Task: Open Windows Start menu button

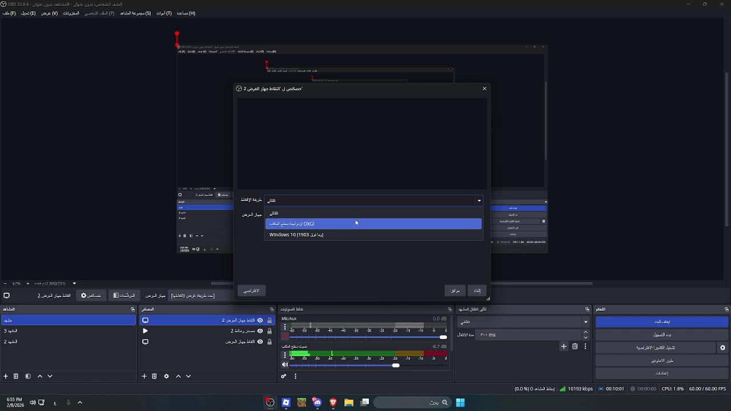Action: 460,402
